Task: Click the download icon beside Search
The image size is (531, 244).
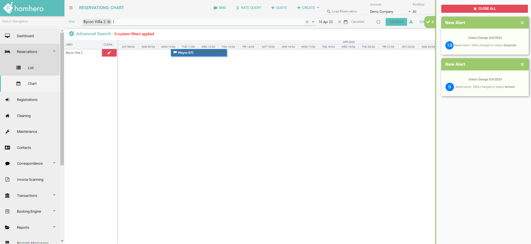Action: [x=411, y=22]
